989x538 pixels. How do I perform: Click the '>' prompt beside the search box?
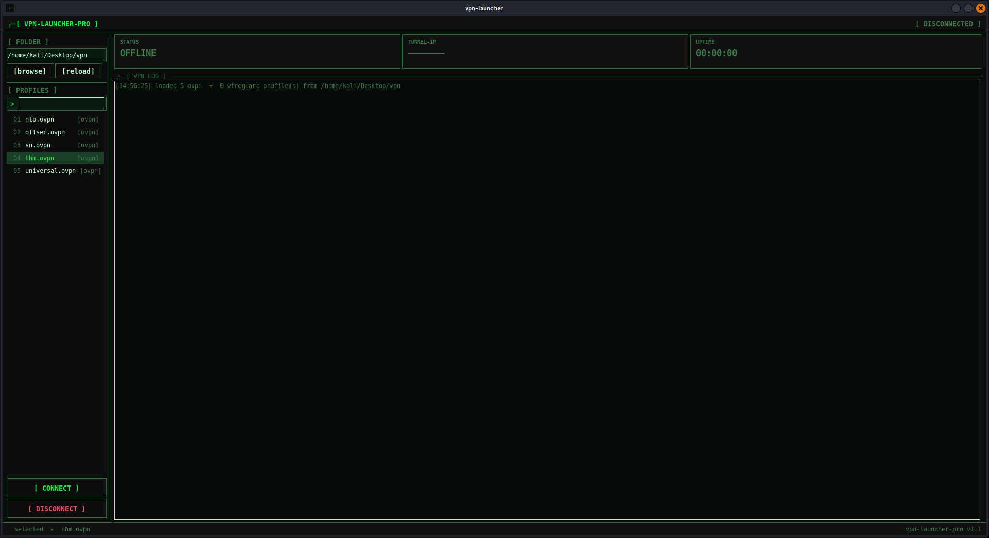click(x=12, y=104)
